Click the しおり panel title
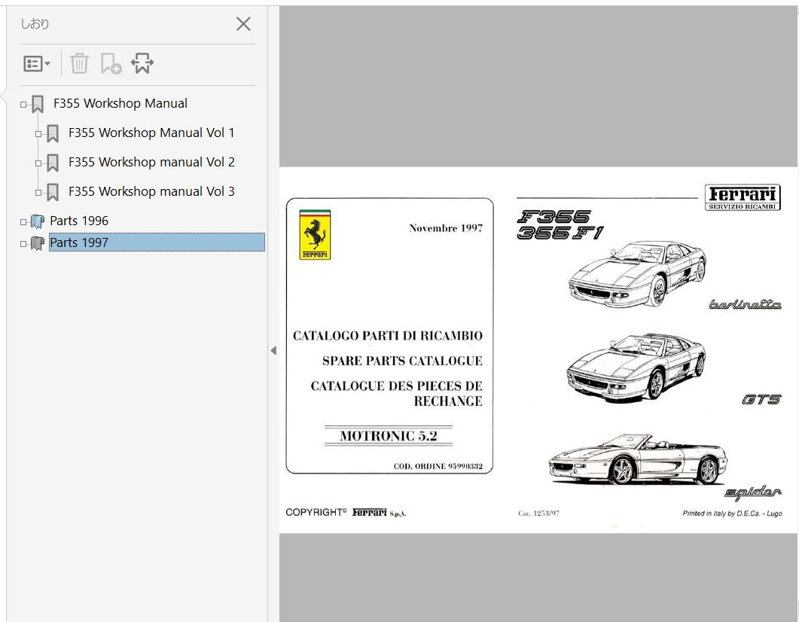 click(35, 24)
